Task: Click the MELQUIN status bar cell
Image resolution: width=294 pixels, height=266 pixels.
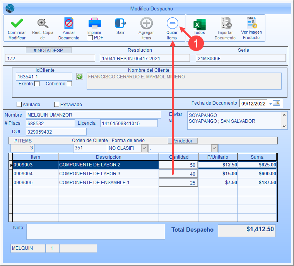Action: click(28, 248)
